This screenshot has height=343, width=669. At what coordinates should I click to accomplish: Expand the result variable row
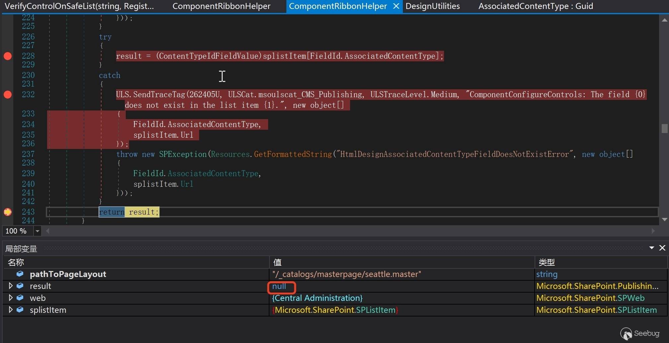pos(10,286)
